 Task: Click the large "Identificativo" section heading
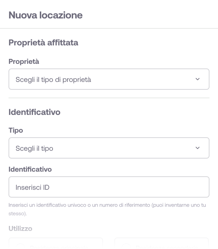click(34, 112)
